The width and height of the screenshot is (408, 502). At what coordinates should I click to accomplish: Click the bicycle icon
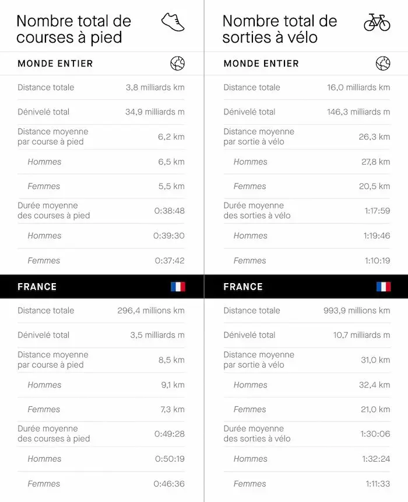tap(377, 23)
